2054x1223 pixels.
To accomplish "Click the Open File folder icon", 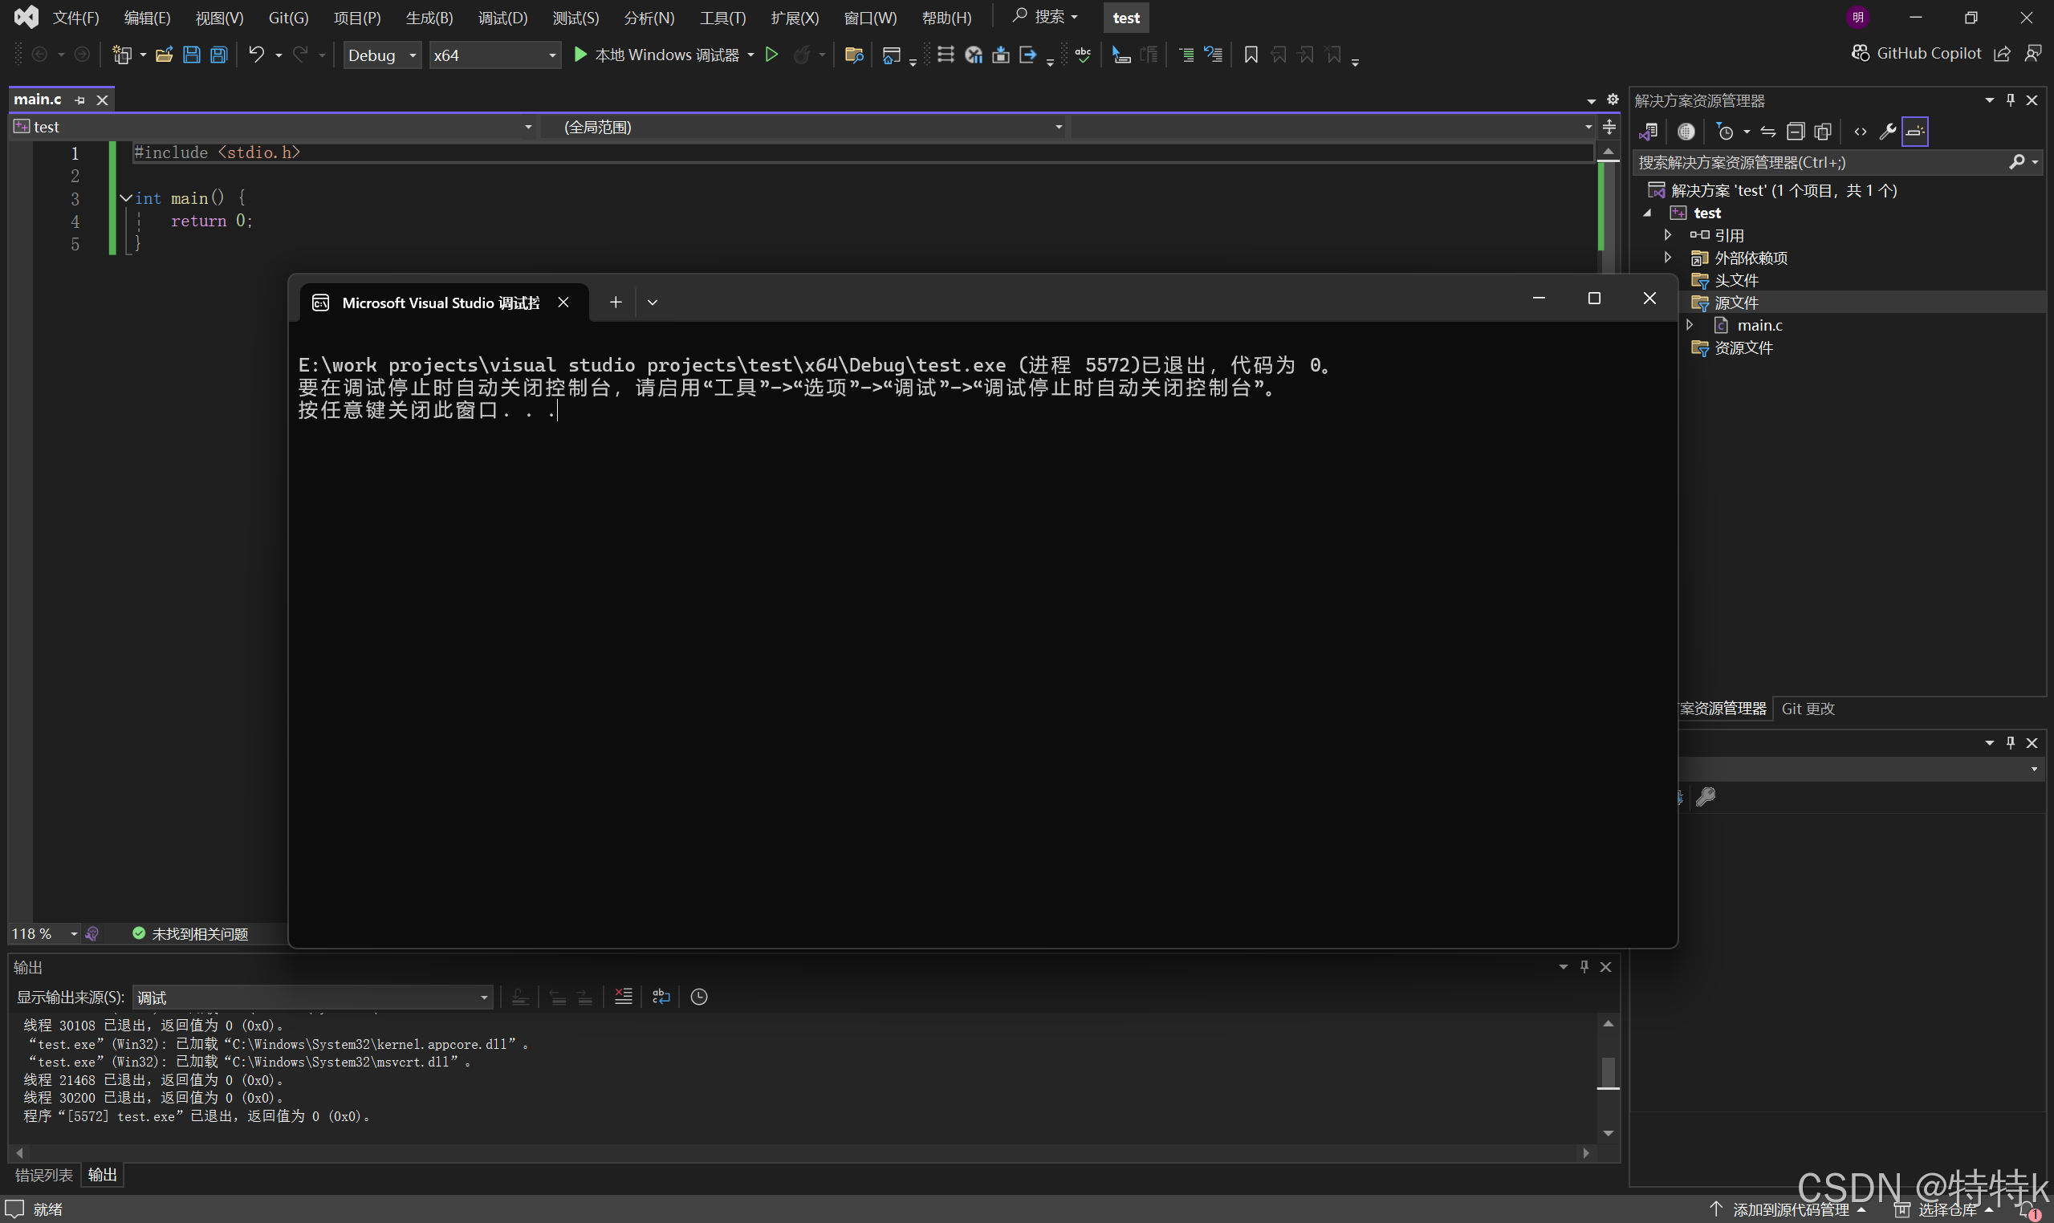I will (x=164, y=55).
